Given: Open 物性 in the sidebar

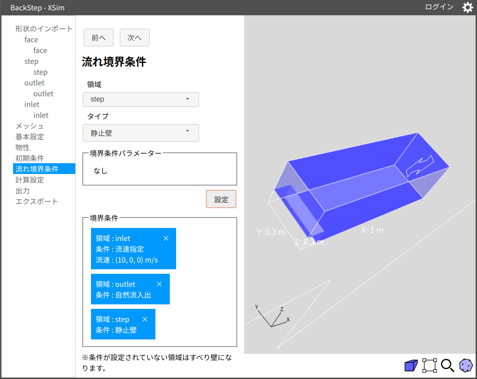Looking at the screenshot, I should (23, 147).
